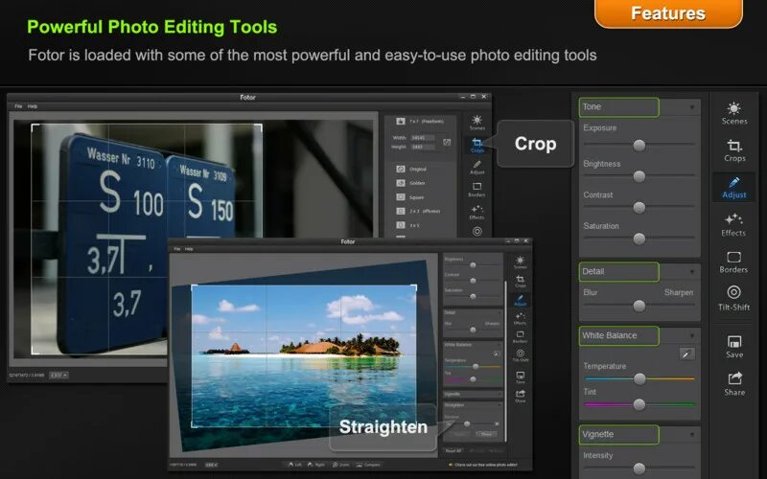Open Scenes in the island-photo Fotor window
Viewport: 767px width, 479px height.
pyautogui.click(x=521, y=262)
